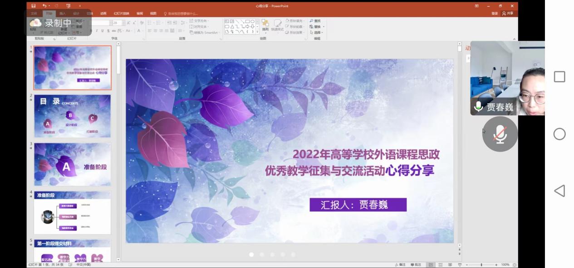Click the Share (共享) button
This screenshot has height=268, width=574.
click(x=508, y=14)
